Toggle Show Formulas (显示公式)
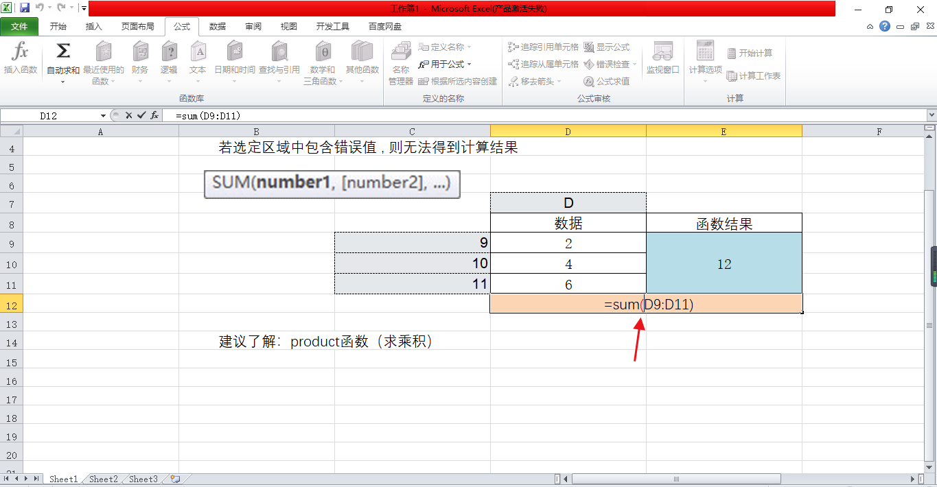 606,47
